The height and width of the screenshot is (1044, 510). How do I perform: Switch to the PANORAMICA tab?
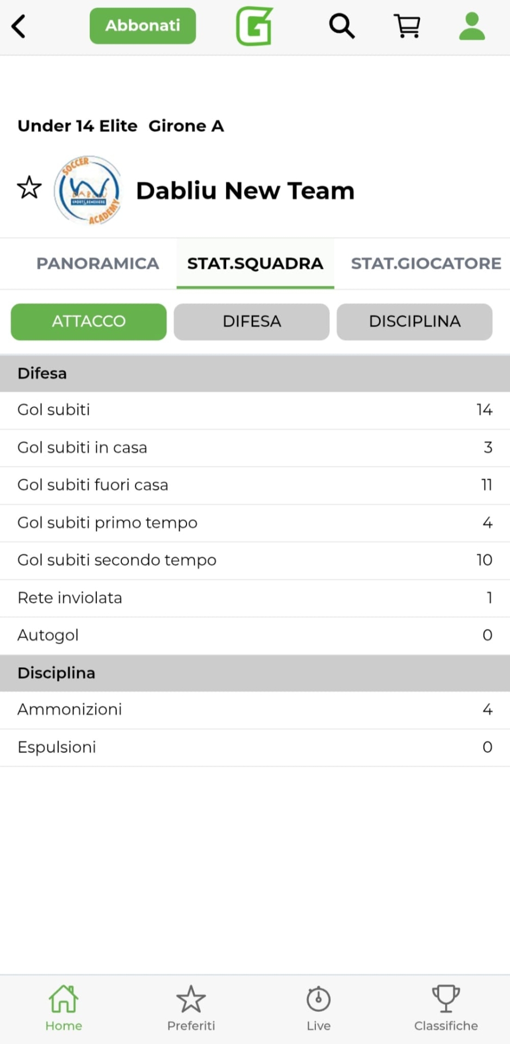[97, 264]
